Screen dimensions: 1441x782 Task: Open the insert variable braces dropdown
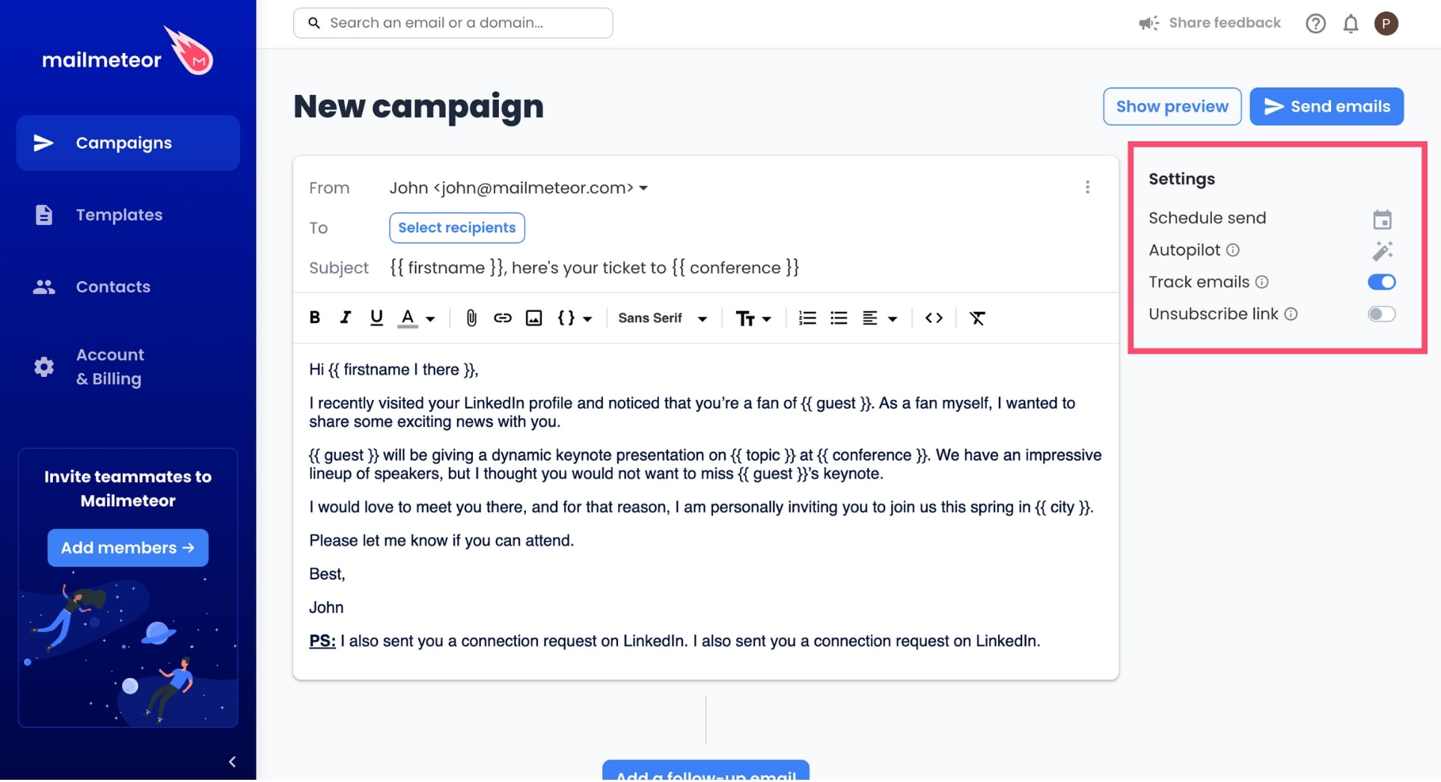574,318
